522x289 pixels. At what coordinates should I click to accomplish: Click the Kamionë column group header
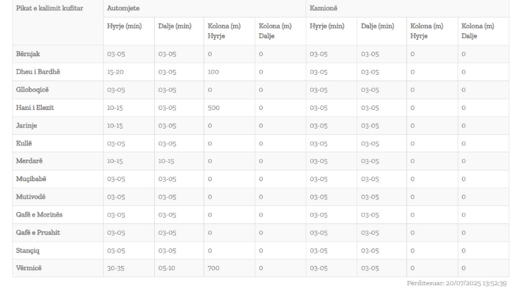click(x=323, y=8)
